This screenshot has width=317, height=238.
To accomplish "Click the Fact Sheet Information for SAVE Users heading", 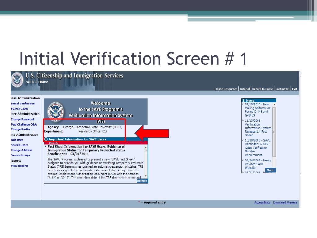I will (86, 150).
